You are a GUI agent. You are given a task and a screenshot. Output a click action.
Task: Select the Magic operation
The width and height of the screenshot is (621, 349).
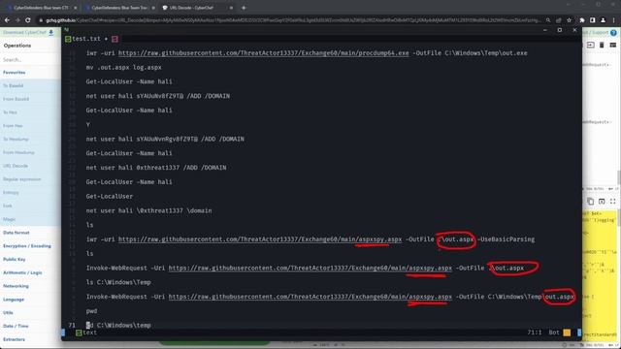[30, 219]
